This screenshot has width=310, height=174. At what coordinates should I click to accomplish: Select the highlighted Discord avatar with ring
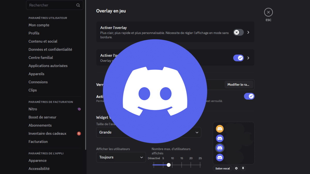(x=220, y=148)
